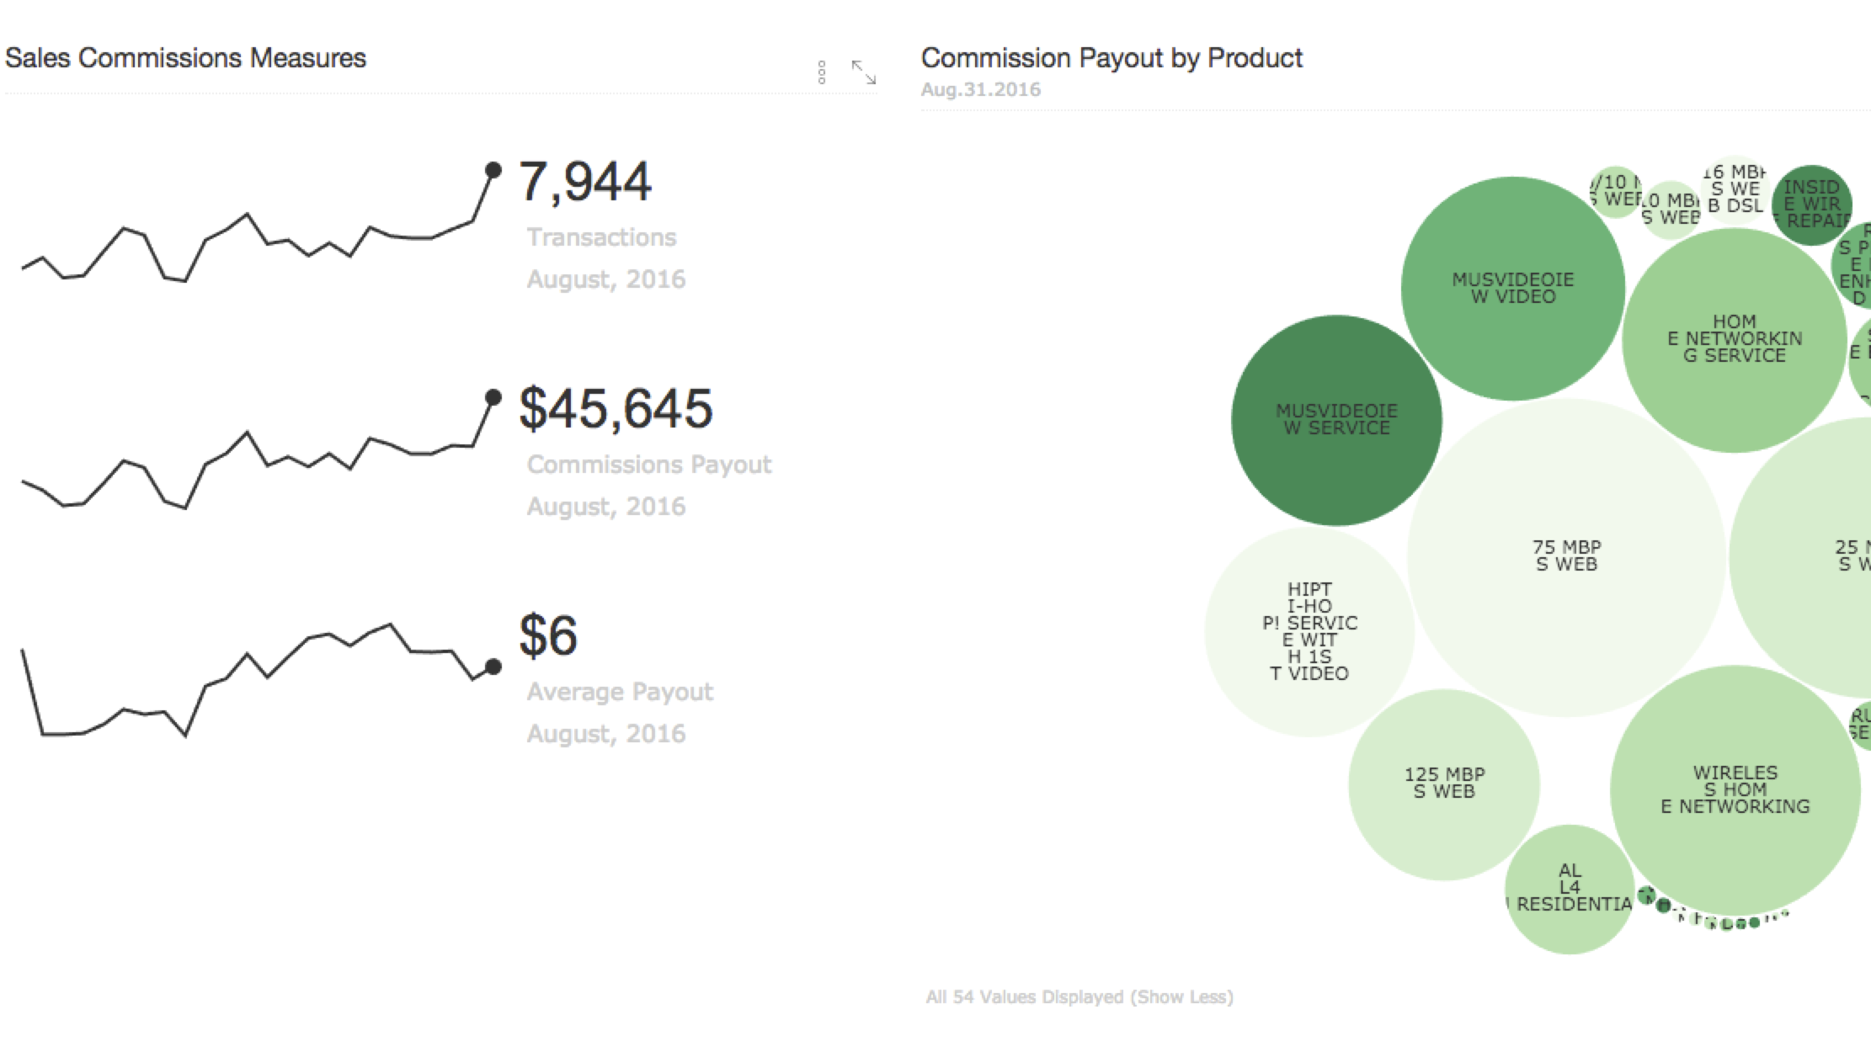
Task: Click the HIPTI-HOP SERVICE WITH 1ST VIDEO bubble
Action: click(1309, 631)
